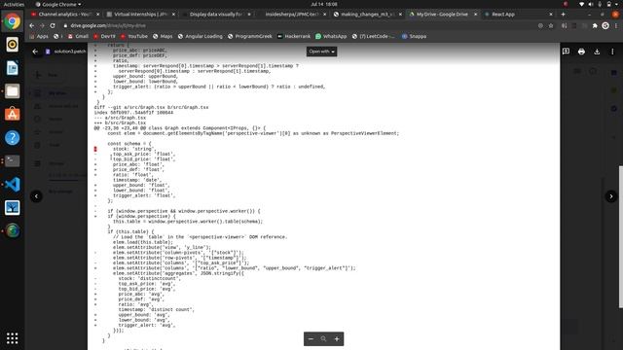Viewport: 623px width, 350px height.
Task: Go forward in Chrome navigation
Action: click(x=42, y=25)
